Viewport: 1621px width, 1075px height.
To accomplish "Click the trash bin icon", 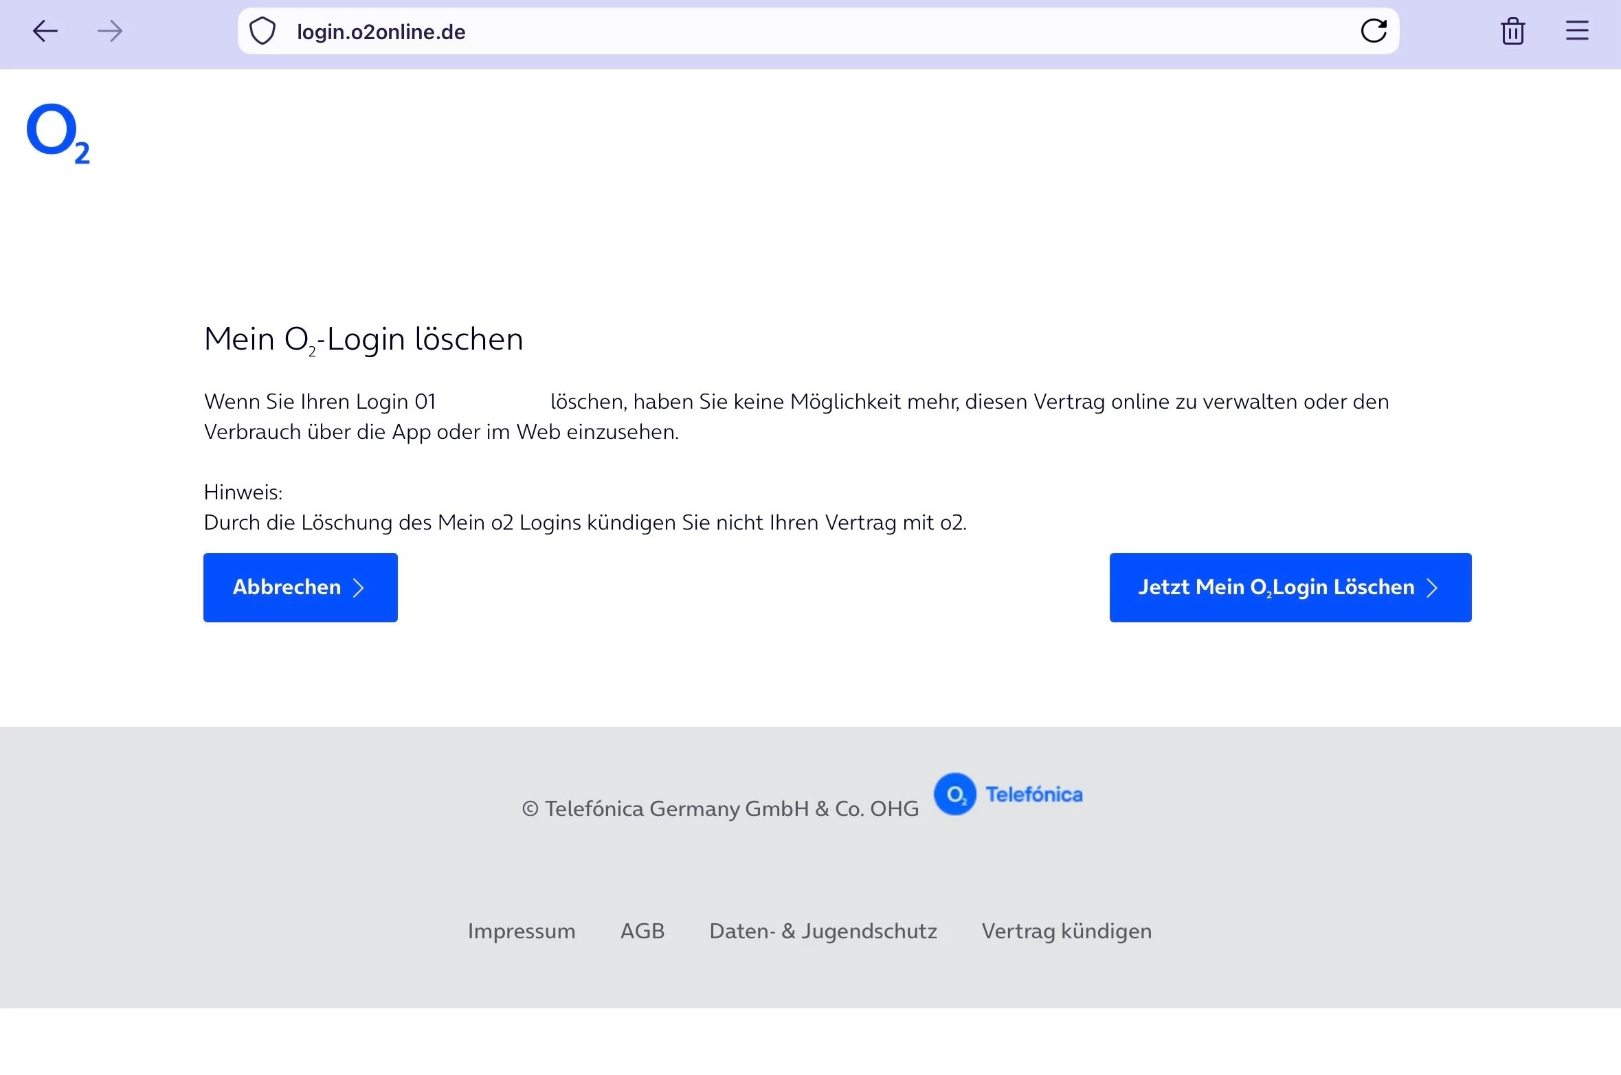I will coord(1512,31).
